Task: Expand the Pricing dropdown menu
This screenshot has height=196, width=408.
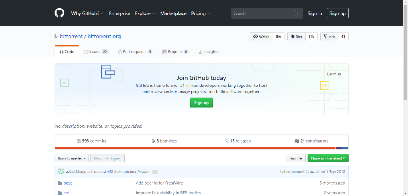Action: [201, 13]
